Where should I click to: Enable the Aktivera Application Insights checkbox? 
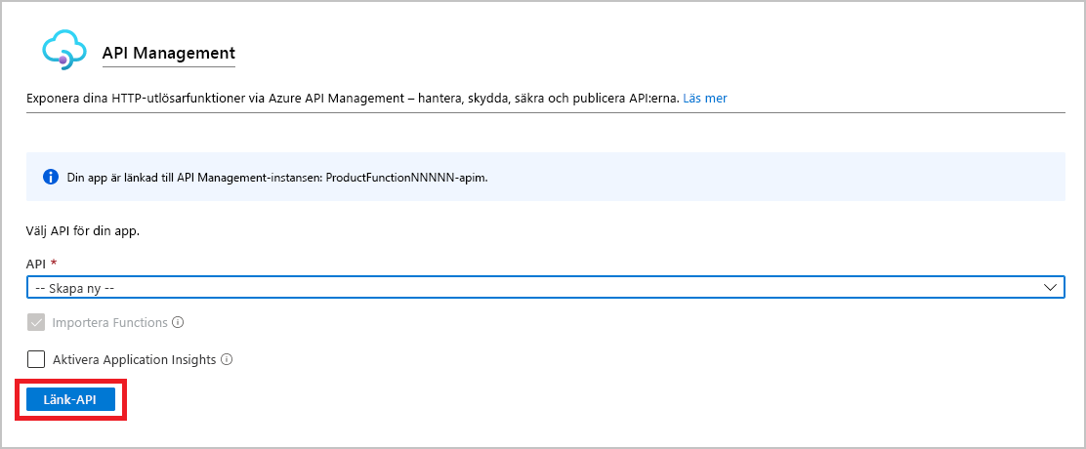click(x=36, y=360)
